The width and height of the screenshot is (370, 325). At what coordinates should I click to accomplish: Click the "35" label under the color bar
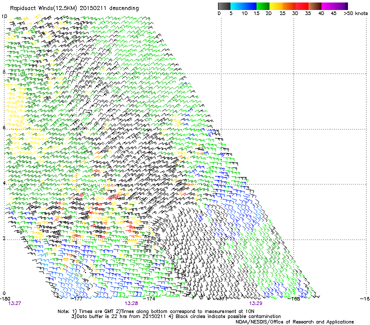(x=308, y=13)
